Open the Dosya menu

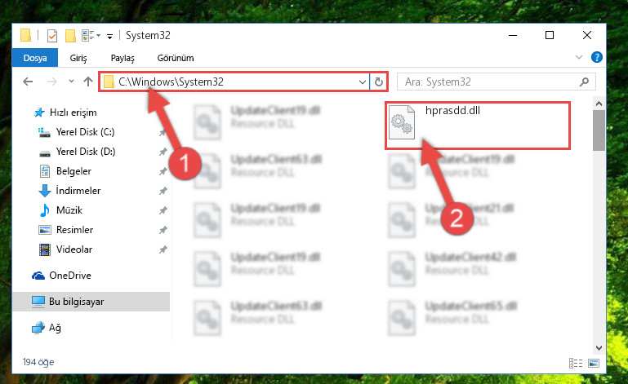35,58
